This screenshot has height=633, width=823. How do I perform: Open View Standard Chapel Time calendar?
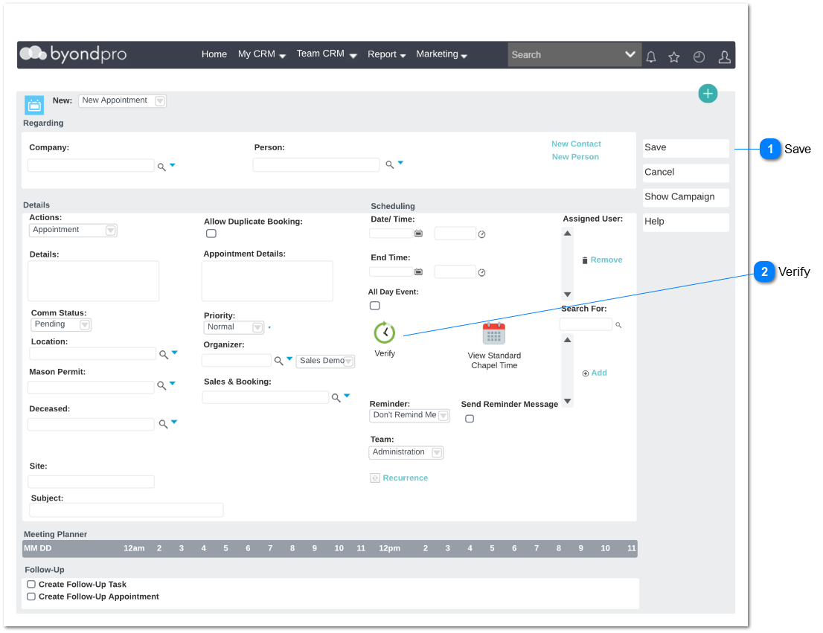coord(494,332)
